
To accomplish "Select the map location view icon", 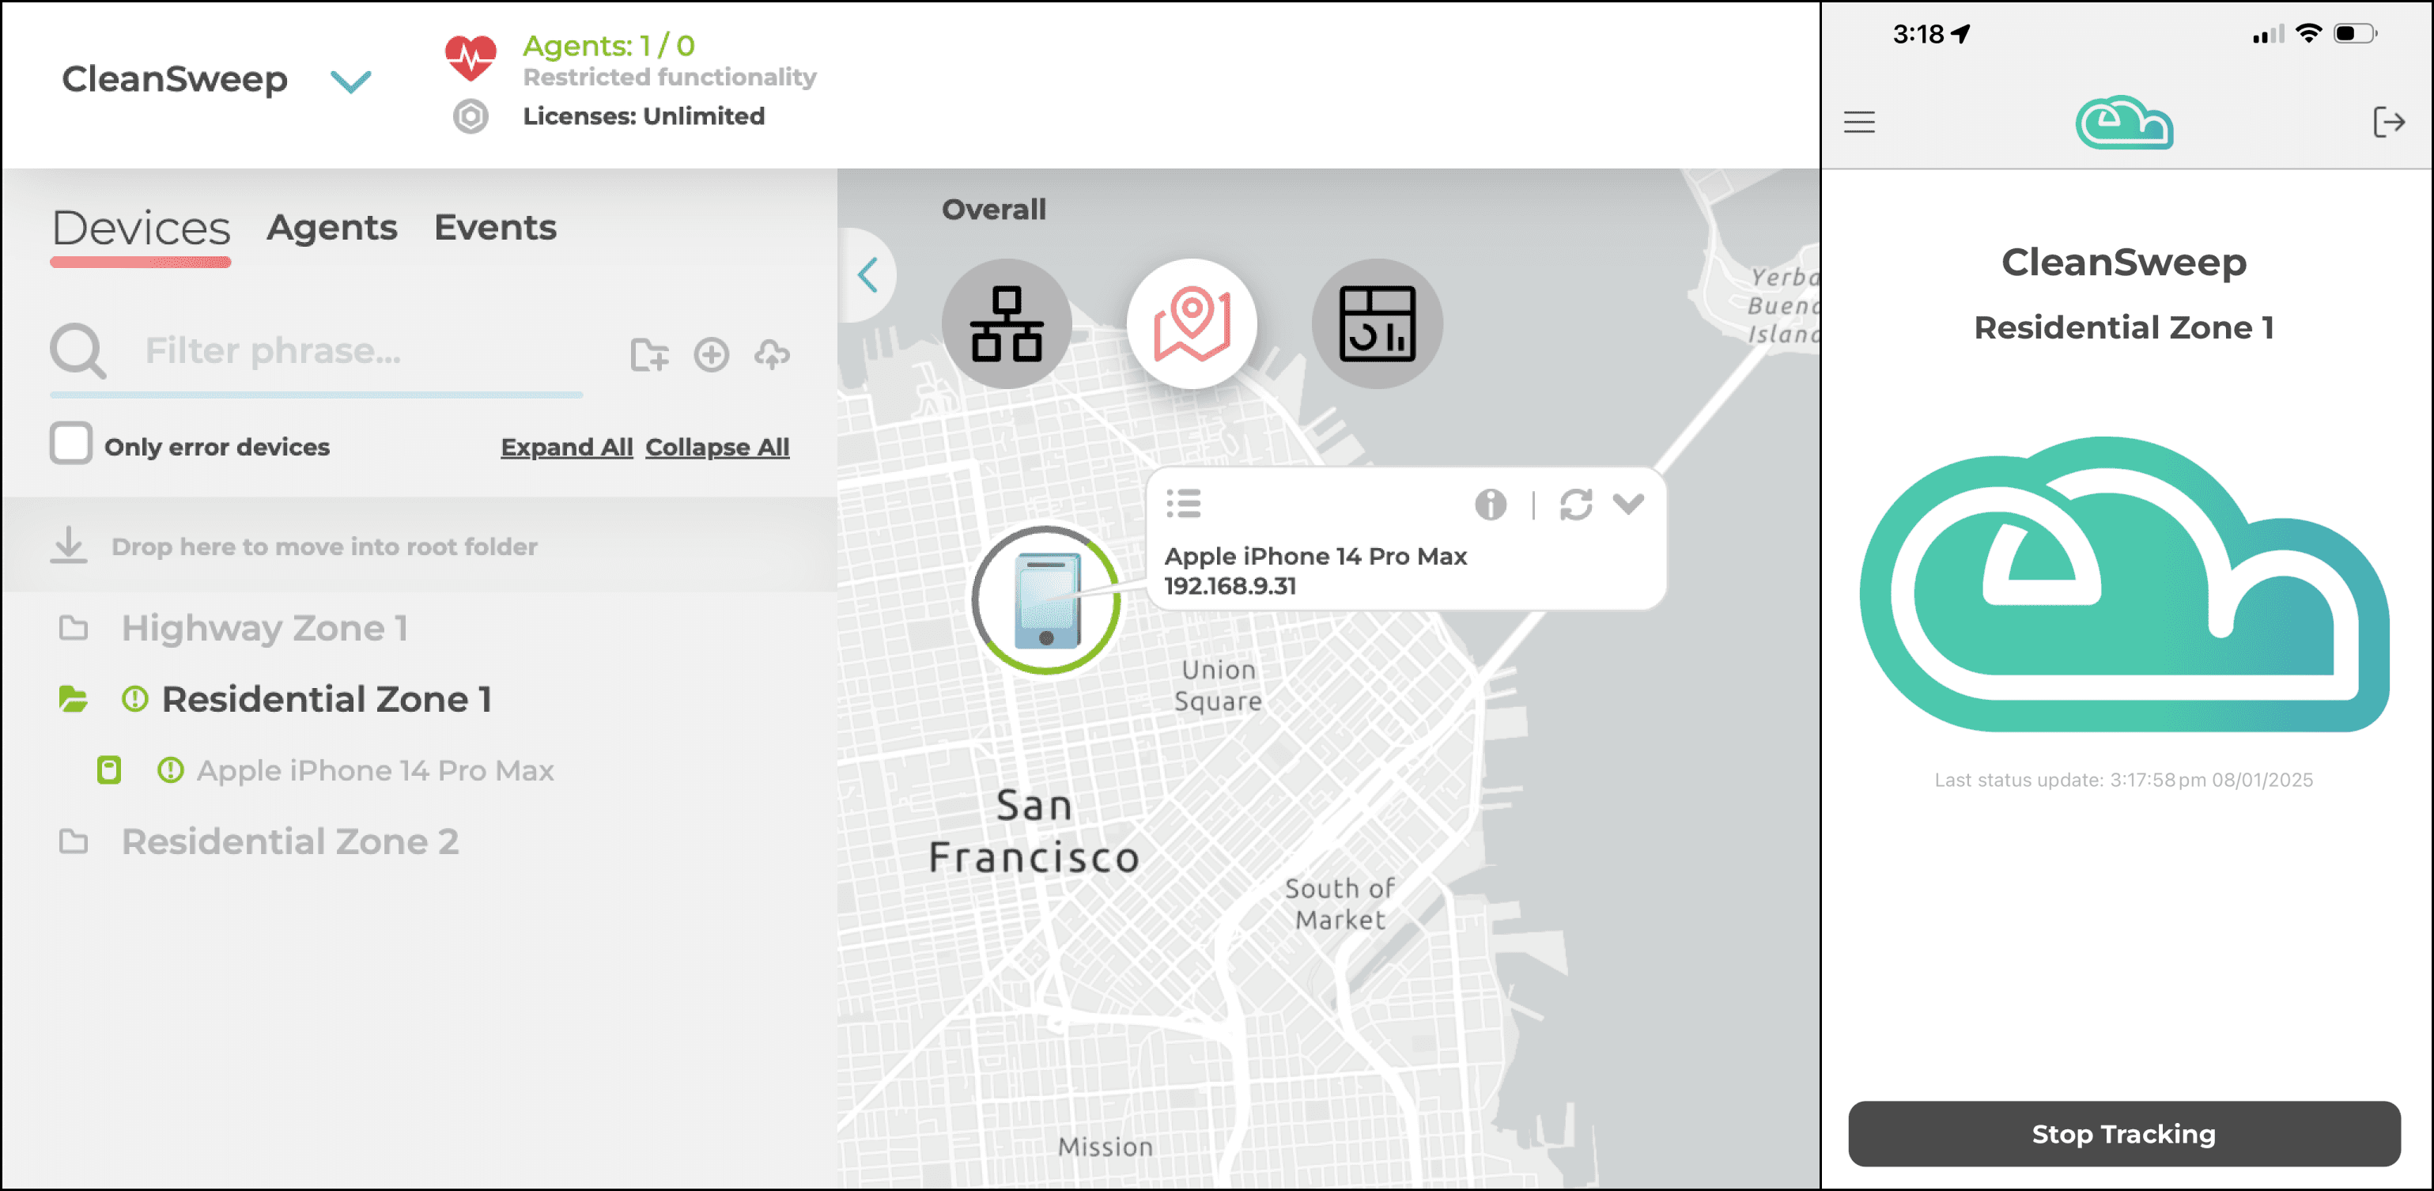I will (1192, 324).
